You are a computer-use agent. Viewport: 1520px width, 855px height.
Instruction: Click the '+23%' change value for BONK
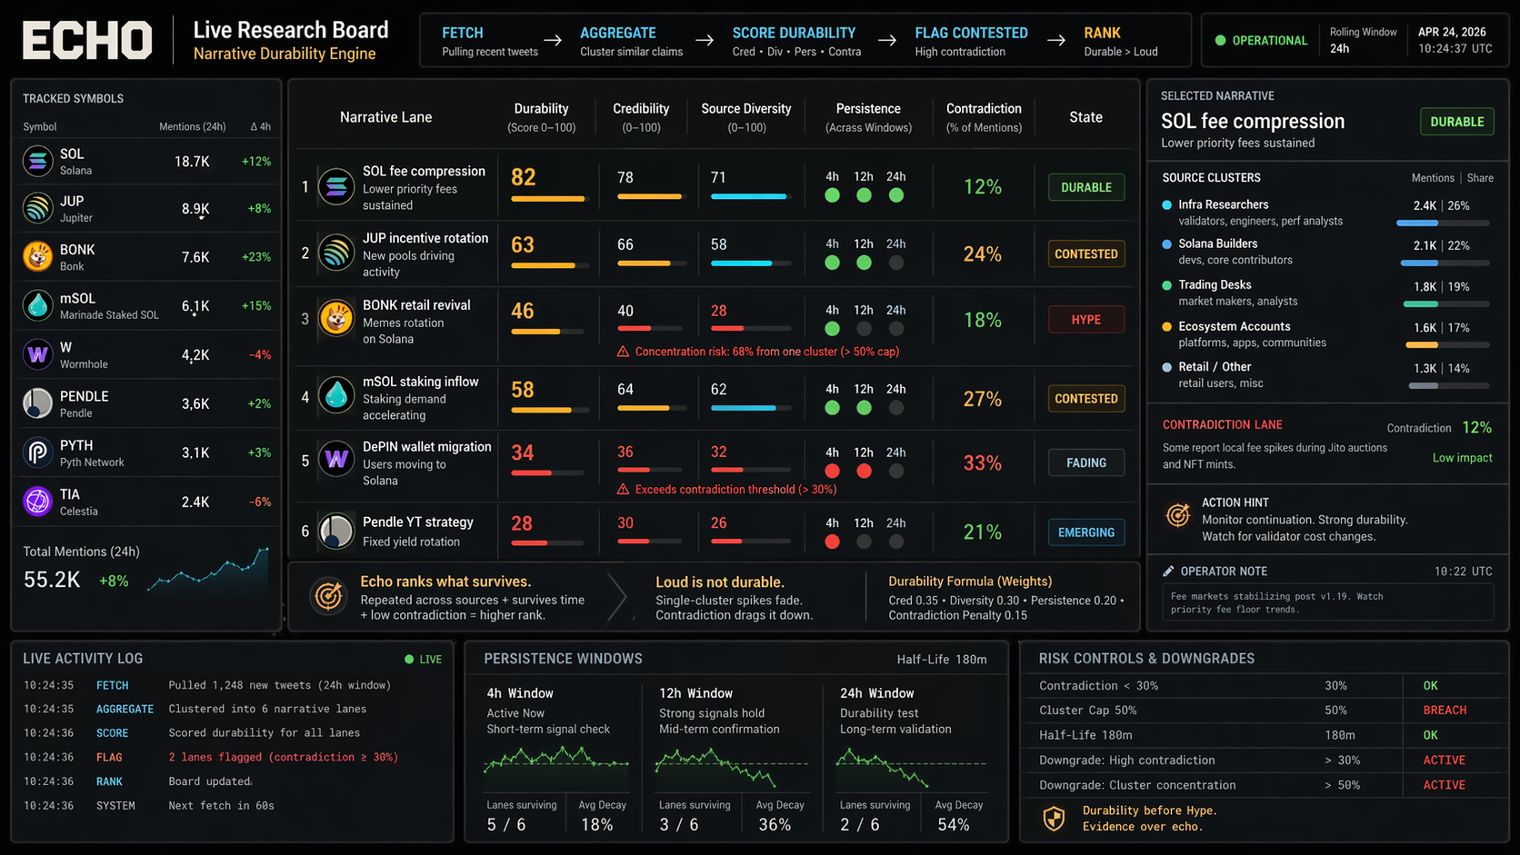pyautogui.click(x=256, y=257)
